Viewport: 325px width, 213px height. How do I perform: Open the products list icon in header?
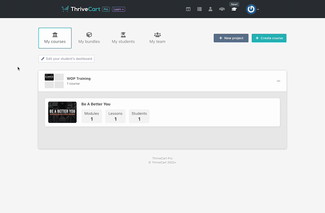pos(199,9)
